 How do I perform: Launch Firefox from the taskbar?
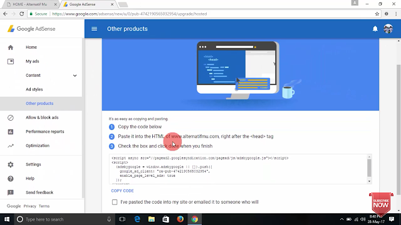(180, 219)
